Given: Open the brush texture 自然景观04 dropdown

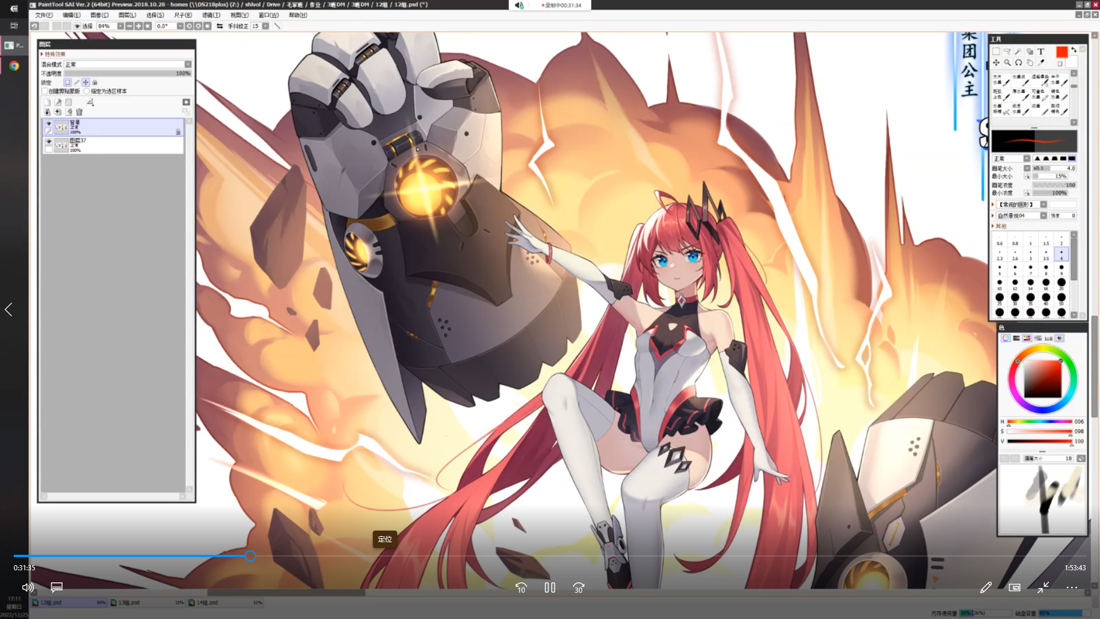Looking at the screenshot, I should (1044, 216).
